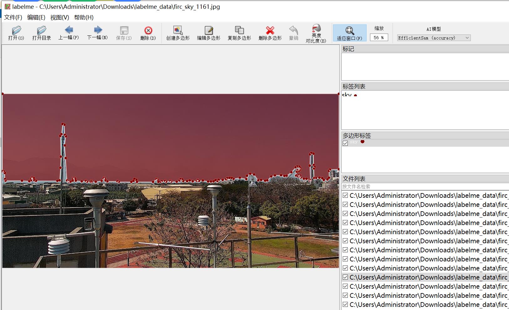Select the eleventh file path in file list
The width and height of the screenshot is (509, 310).
(429, 286)
